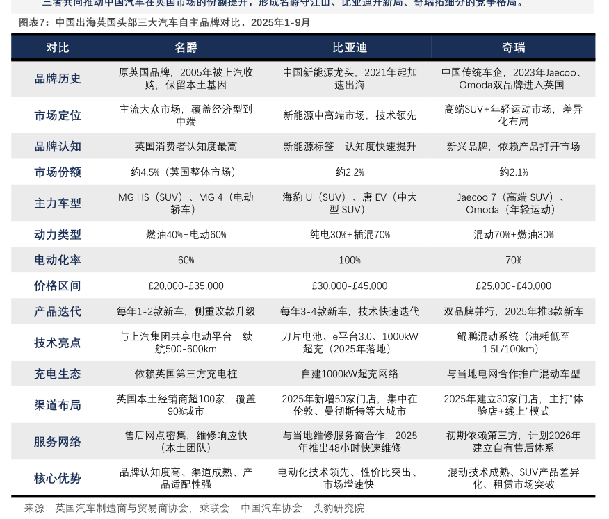Click the 市场定位 row label
Viewport: 609px width, 519px height.
pos(58,115)
